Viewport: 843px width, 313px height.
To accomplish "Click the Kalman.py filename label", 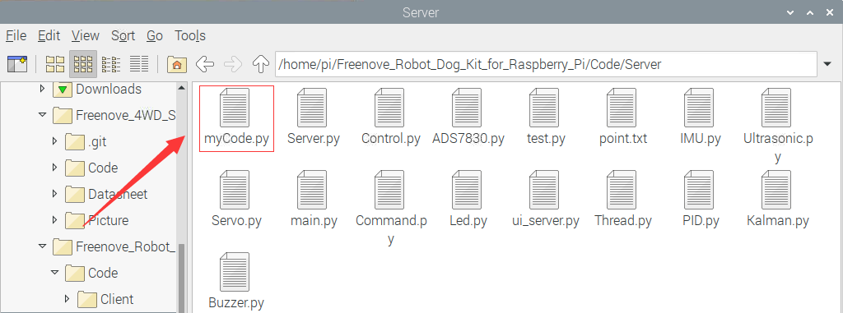I will [x=778, y=221].
